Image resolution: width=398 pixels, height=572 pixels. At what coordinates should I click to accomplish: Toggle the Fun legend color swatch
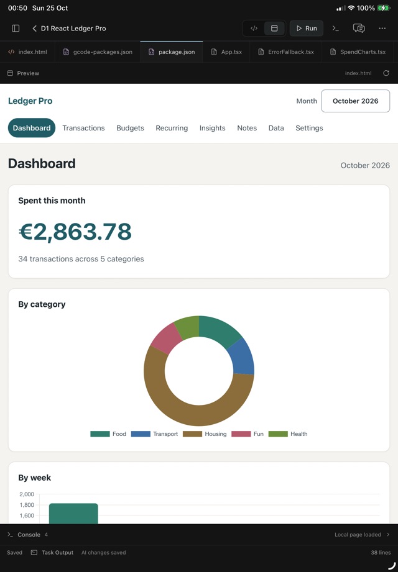click(241, 434)
